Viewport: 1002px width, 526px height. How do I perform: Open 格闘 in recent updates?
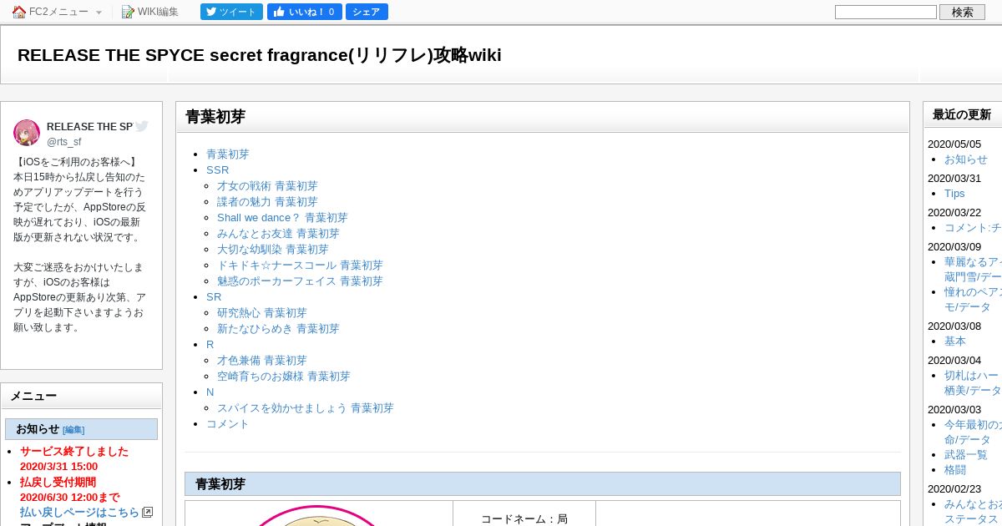click(955, 471)
